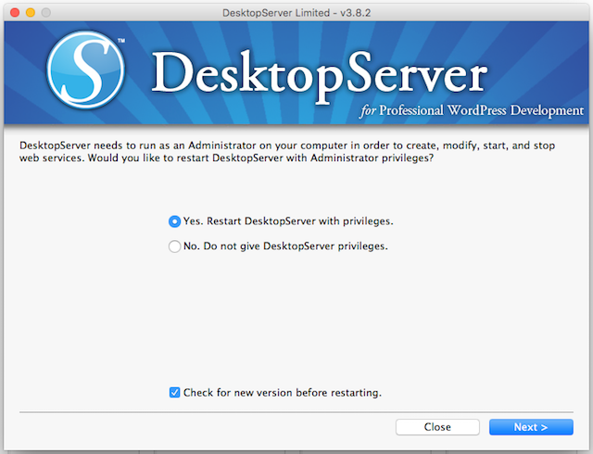Click the "No. Do not give DesktopServer privileges." label
593x454 pixels.
point(284,247)
